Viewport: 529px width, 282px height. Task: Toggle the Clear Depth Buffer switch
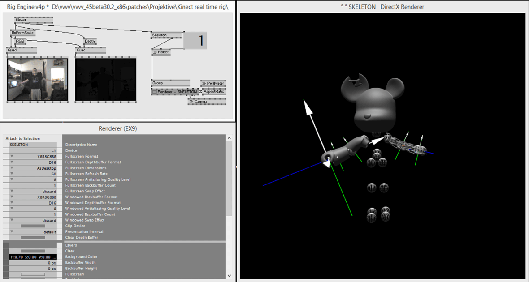(x=33, y=238)
